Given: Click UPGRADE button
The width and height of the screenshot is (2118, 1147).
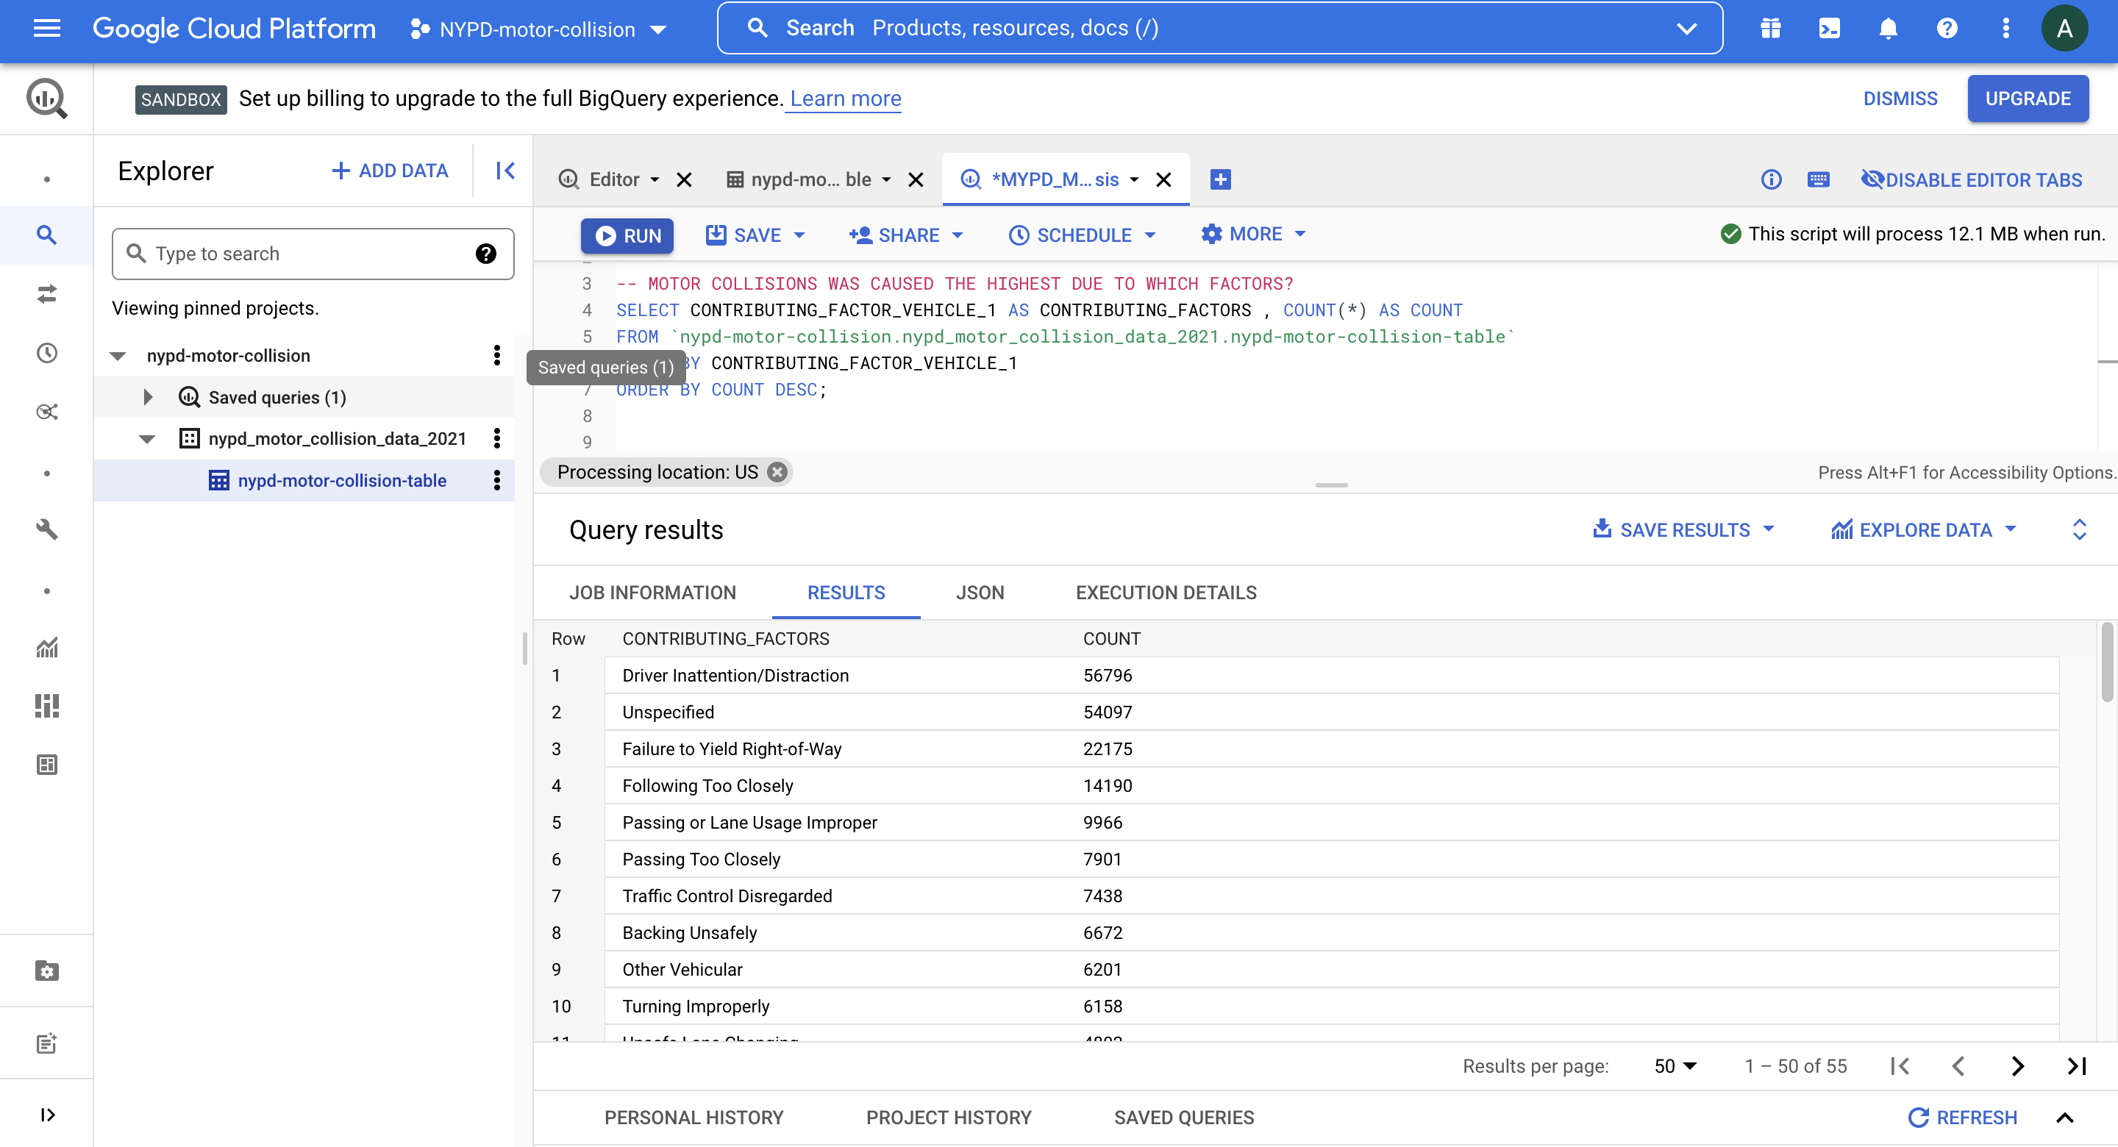Looking at the screenshot, I should point(2028,99).
